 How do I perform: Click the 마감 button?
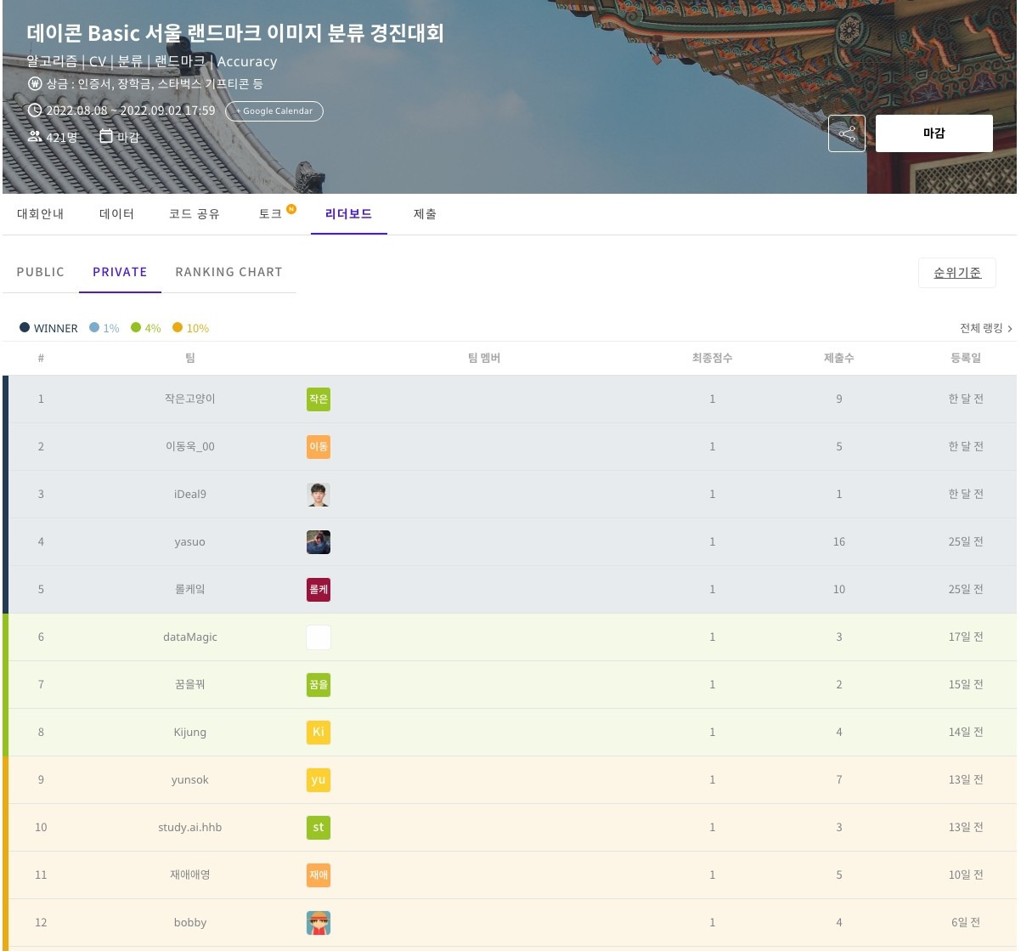pyautogui.click(x=934, y=133)
